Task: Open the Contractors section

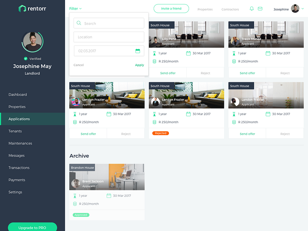Action: tap(230, 9)
